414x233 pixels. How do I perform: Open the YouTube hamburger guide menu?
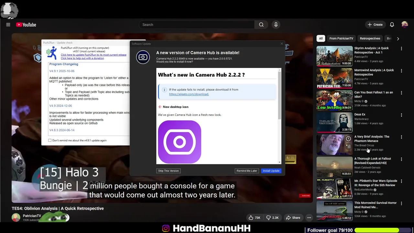tap(8, 25)
